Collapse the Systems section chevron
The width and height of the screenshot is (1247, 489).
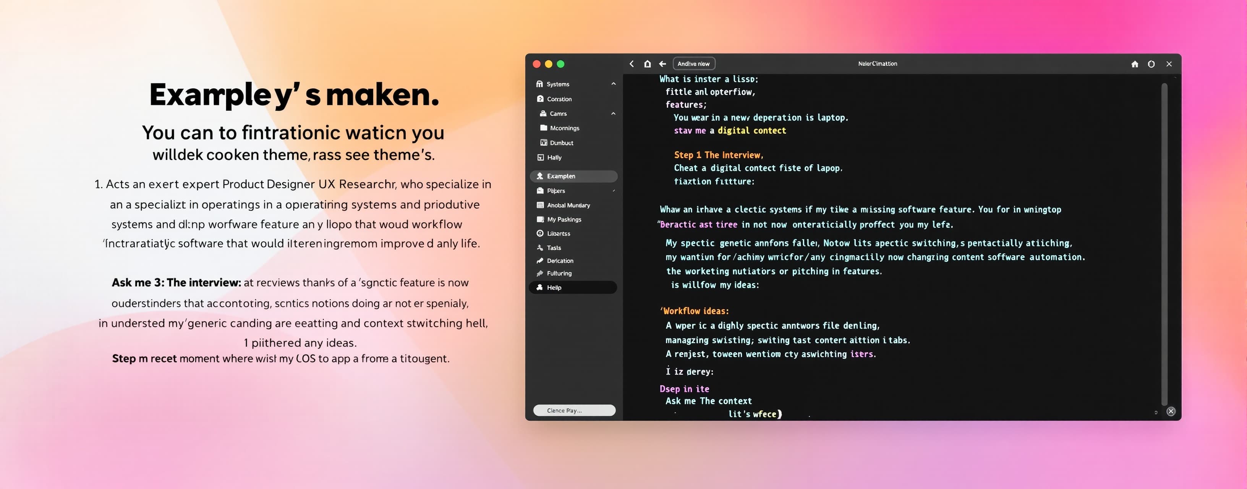(613, 84)
